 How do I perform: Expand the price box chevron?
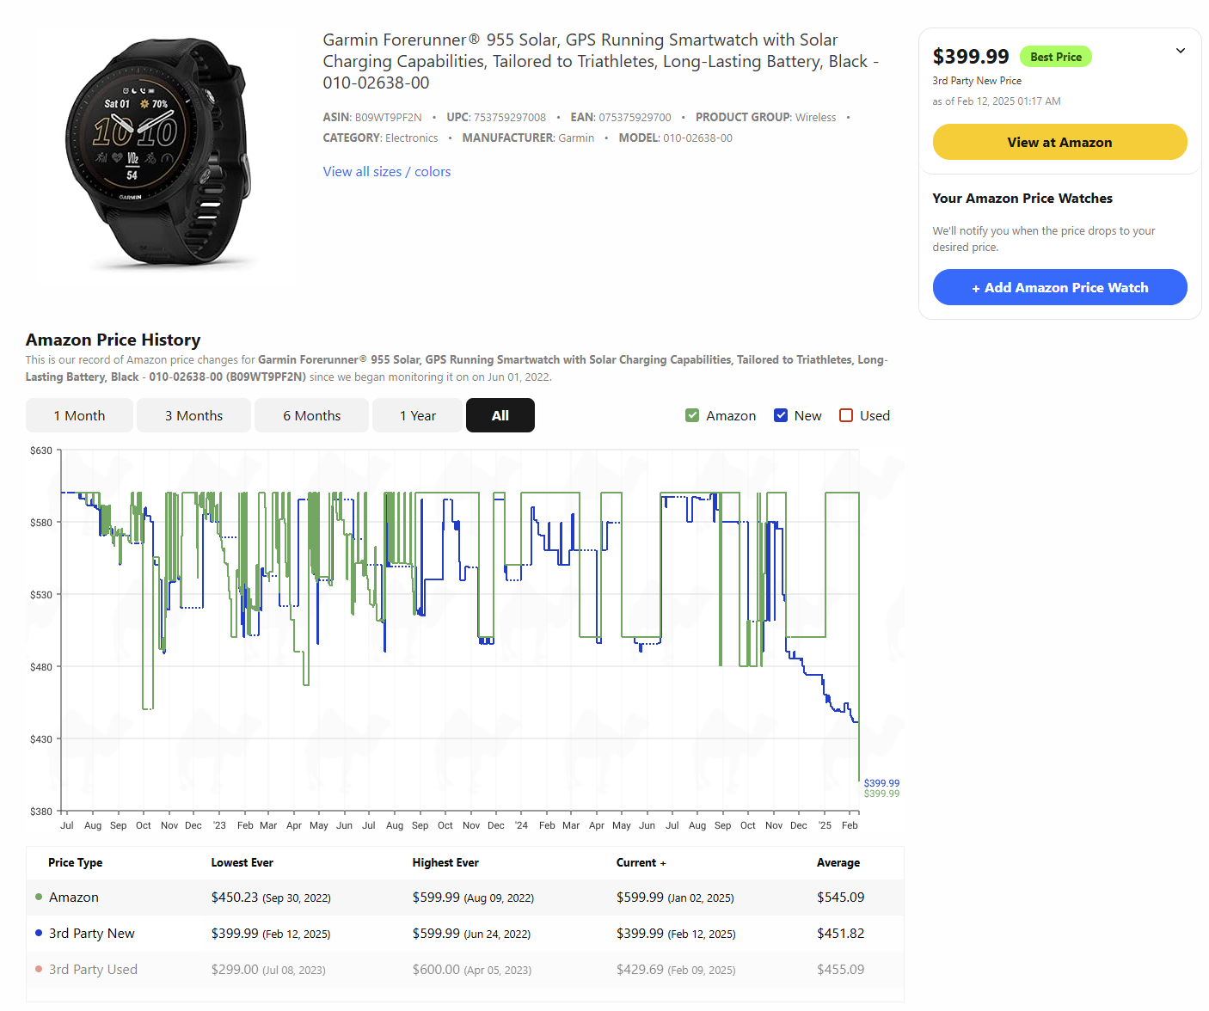(x=1181, y=51)
